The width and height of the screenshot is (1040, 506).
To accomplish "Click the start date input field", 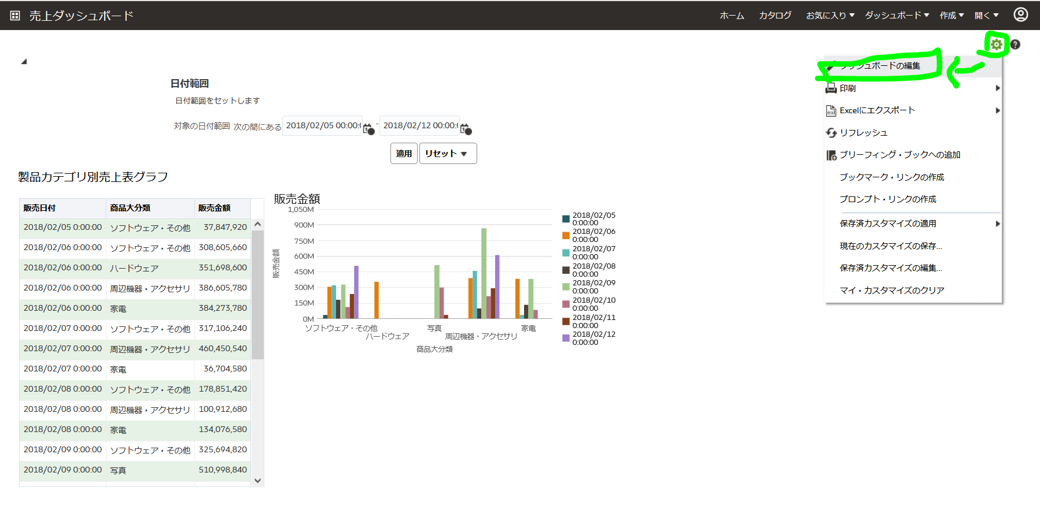I will click(x=323, y=125).
